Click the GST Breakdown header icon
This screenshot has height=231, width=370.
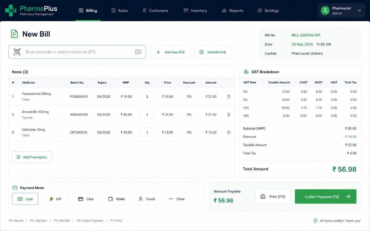(246, 72)
